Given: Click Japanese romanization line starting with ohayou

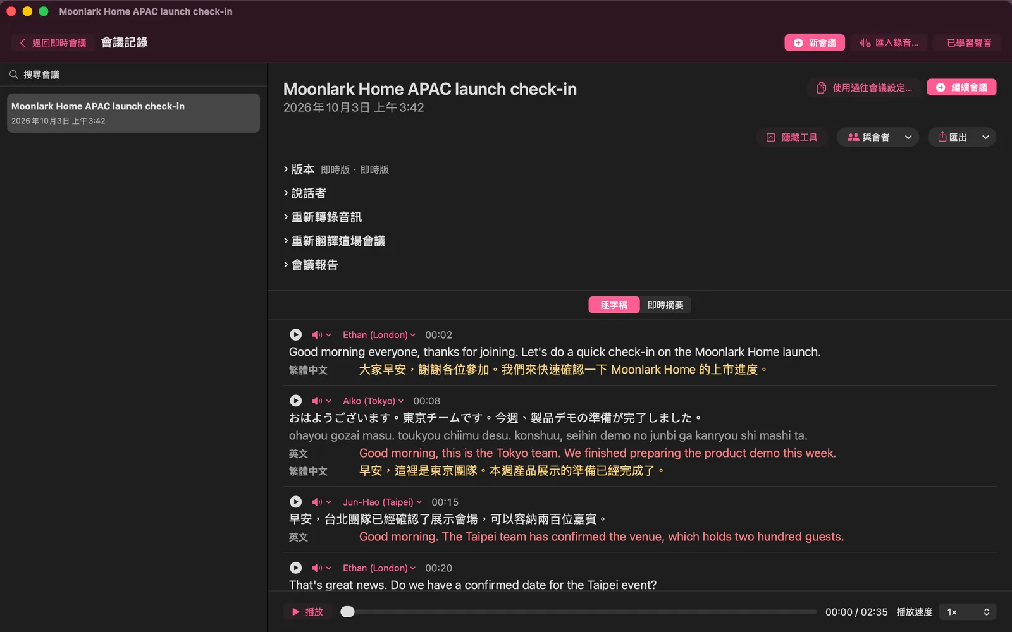Looking at the screenshot, I should click(x=548, y=435).
